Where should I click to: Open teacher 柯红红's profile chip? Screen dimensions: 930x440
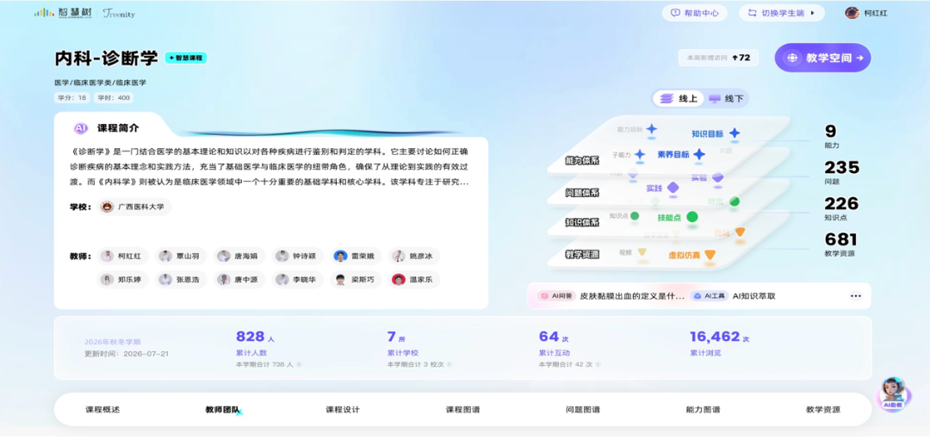(121, 257)
